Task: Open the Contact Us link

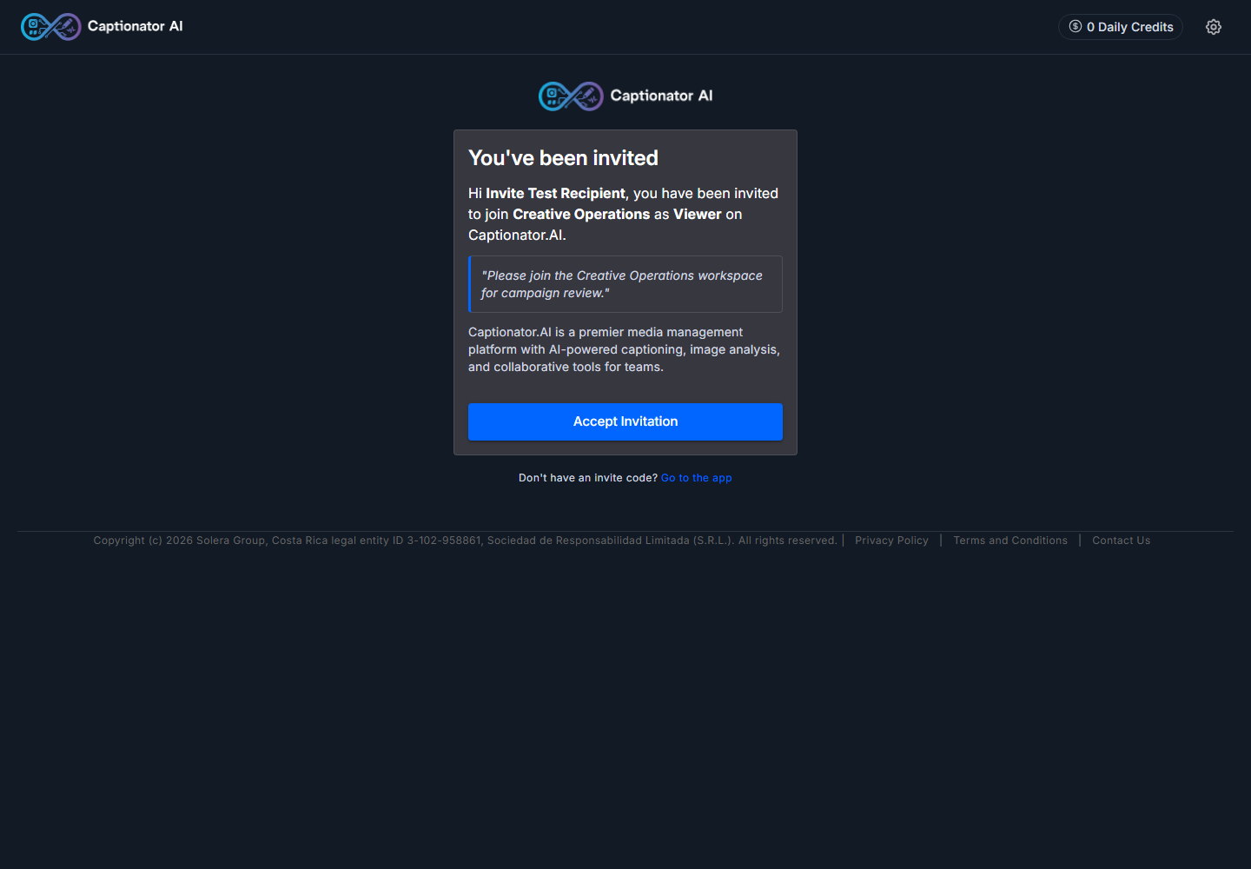Action: [1121, 541]
